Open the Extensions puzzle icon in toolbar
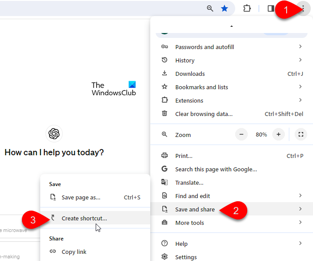The image size is (313, 261). pyautogui.click(x=247, y=8)
